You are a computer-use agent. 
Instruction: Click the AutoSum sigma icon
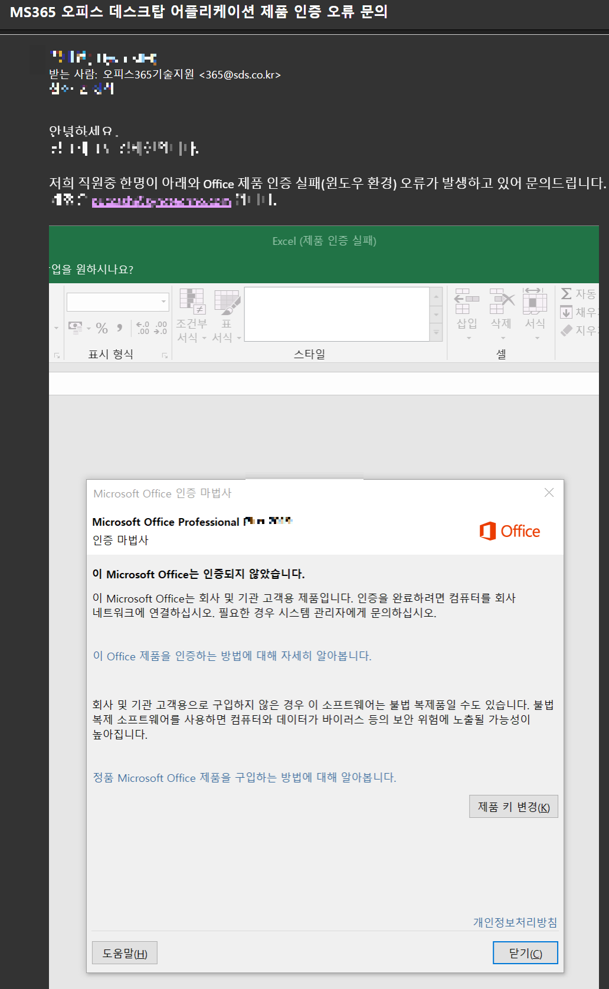[566, 294]
